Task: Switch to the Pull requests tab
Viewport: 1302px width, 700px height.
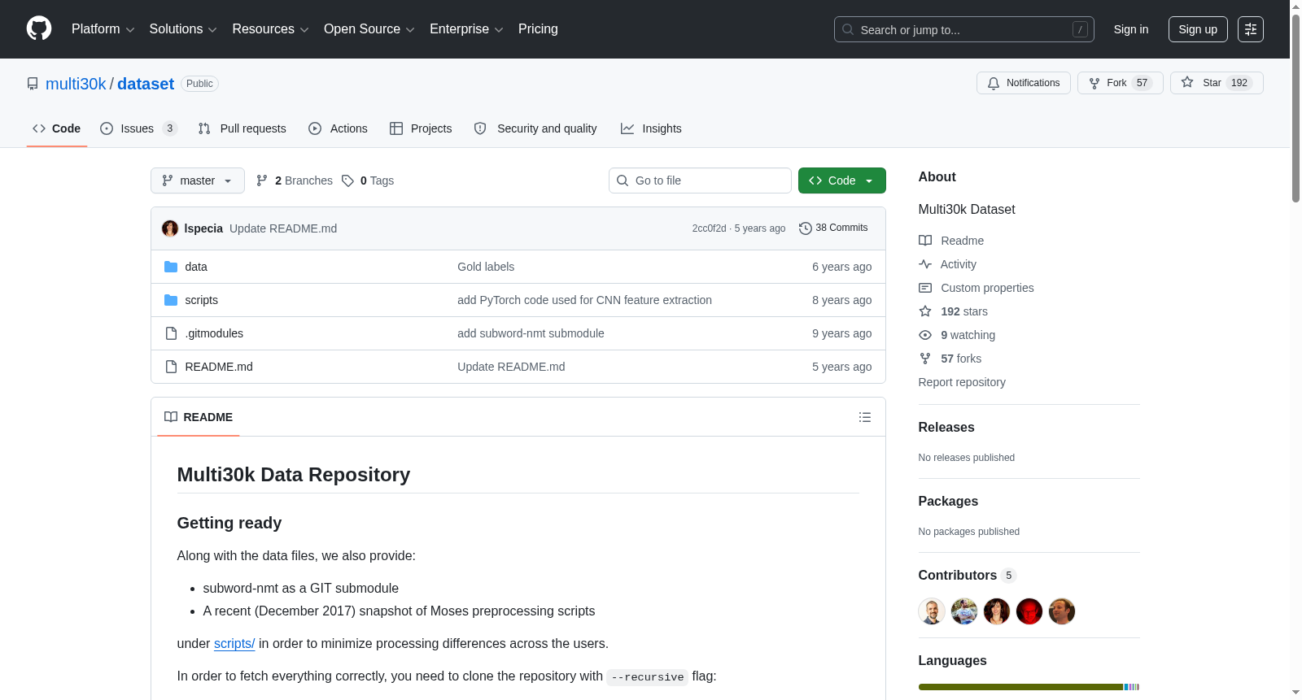Action: pos(242,128)
